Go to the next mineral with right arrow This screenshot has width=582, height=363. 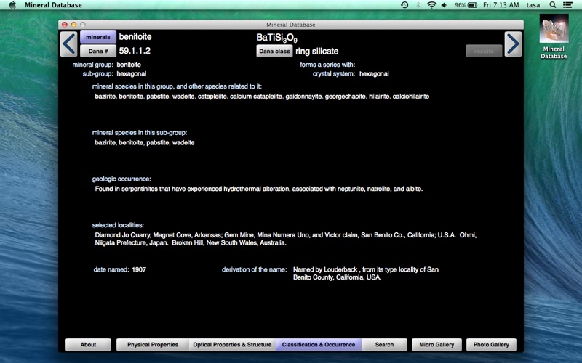tap(513, 44)
